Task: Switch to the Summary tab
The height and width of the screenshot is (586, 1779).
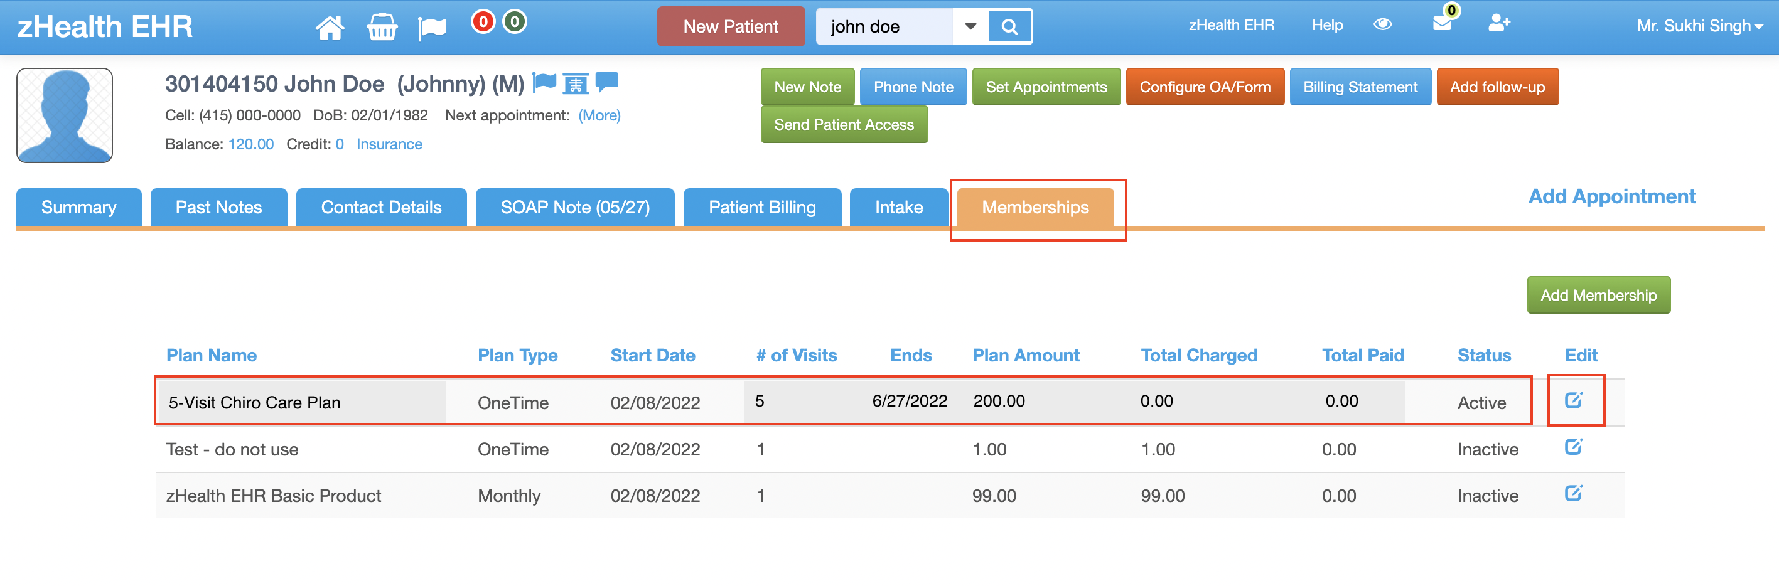Action: 78,207
